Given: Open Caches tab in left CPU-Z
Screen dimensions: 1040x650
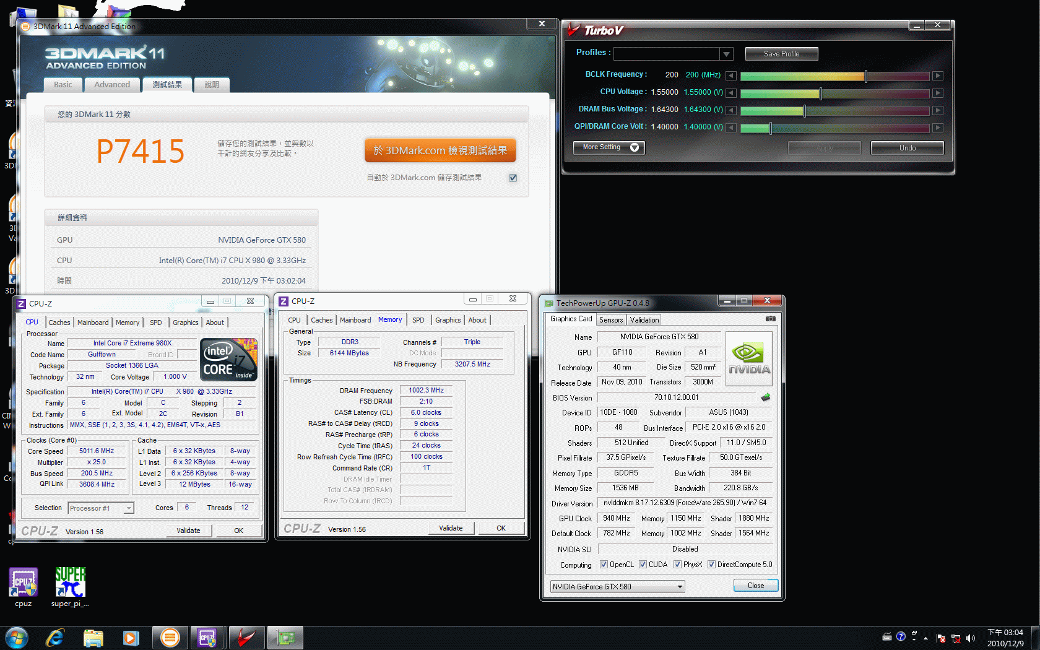Looking at the screenshot, I should (59, 323).
